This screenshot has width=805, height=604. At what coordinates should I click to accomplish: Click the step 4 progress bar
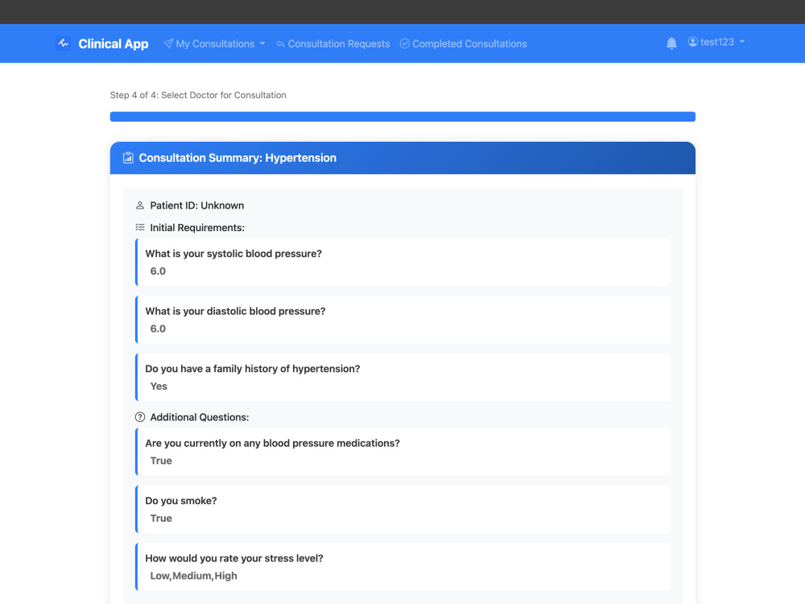point(402,117)
